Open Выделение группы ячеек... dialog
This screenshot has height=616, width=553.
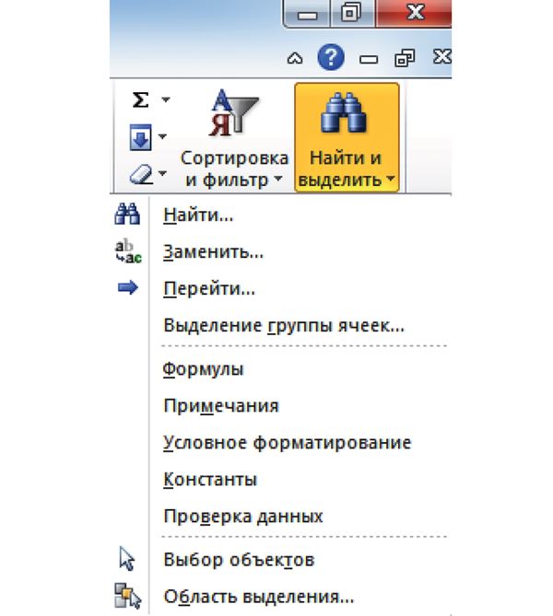(x=284, y=325)
